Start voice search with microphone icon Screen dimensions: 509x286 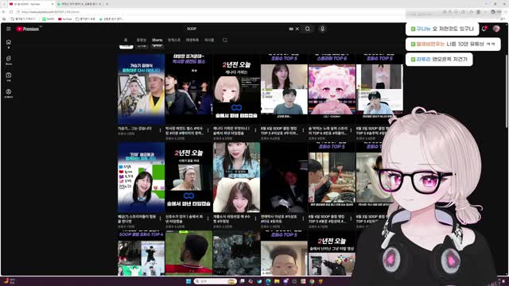322,29
